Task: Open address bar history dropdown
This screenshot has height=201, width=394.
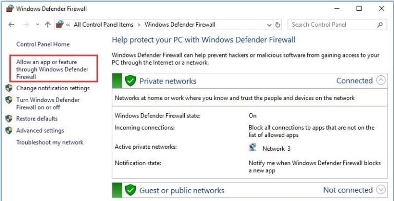Action: (269, 25)
